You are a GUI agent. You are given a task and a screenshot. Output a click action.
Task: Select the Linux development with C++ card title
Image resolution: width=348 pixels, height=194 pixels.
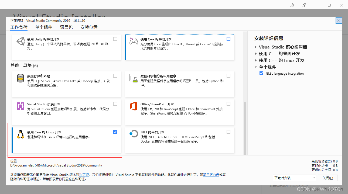click(x=44, y=132)
